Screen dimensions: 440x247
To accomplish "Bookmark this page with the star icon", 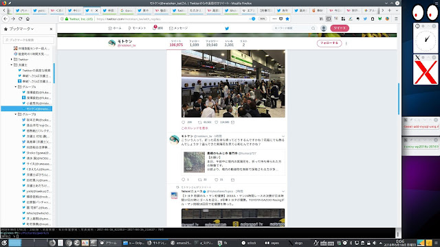I will click(x=287, y=19).
